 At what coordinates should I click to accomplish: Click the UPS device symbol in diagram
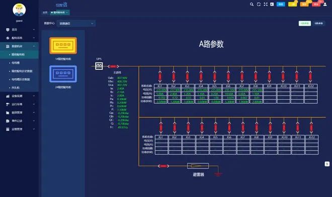click(x=99, y=66)
